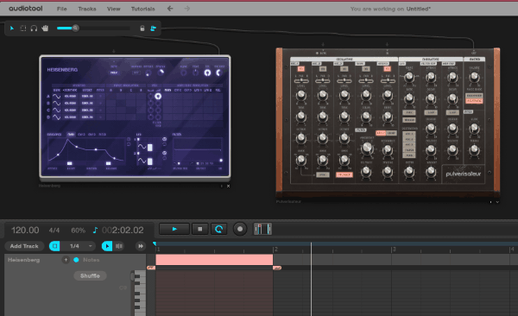This screenshot has width=518, height=316.
Task: Click the plus button on Heisenberg track
Action: click(x=66, y=260)
